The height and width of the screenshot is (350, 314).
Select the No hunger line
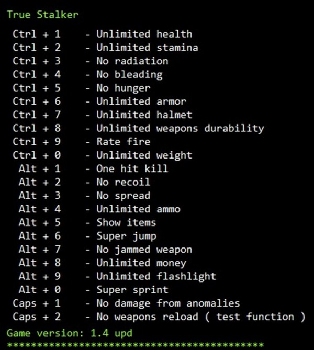[x=123, y=88]
